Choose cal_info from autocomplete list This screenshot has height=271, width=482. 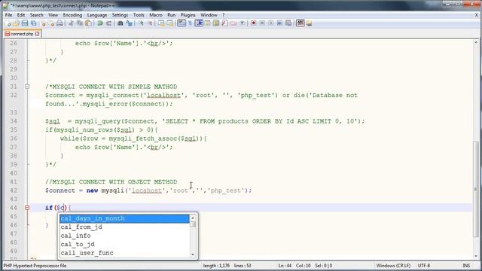click(124, 236)
